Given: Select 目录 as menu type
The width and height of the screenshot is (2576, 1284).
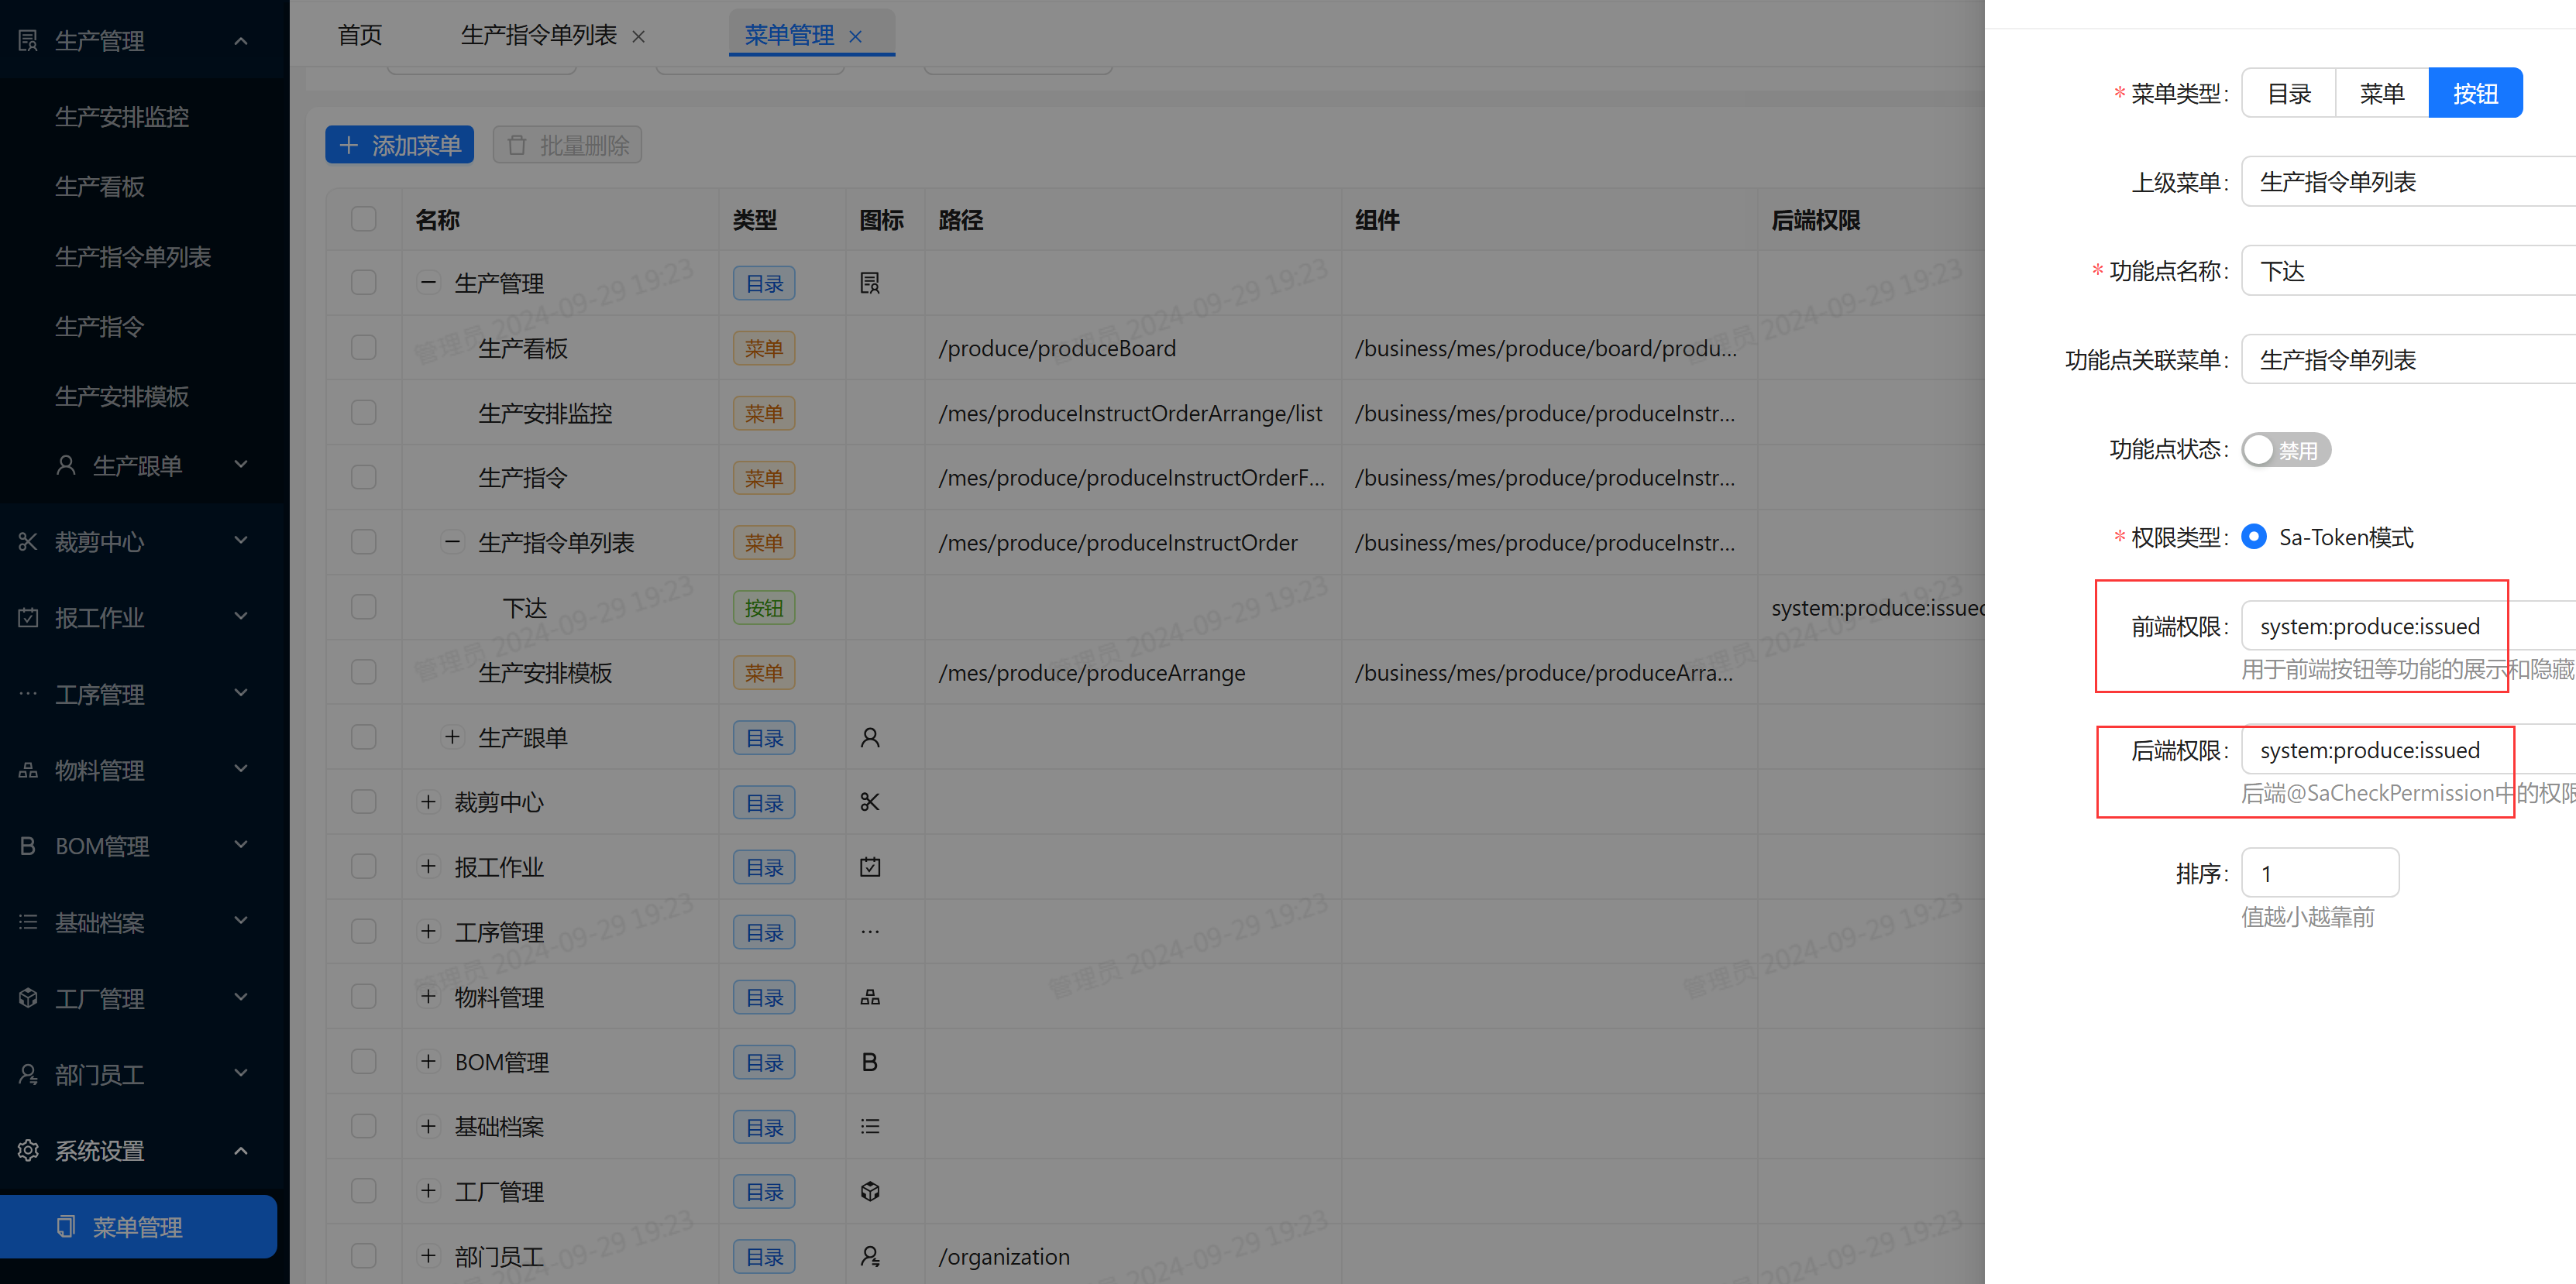Looking at the screenshot, I should point(2288,93).
